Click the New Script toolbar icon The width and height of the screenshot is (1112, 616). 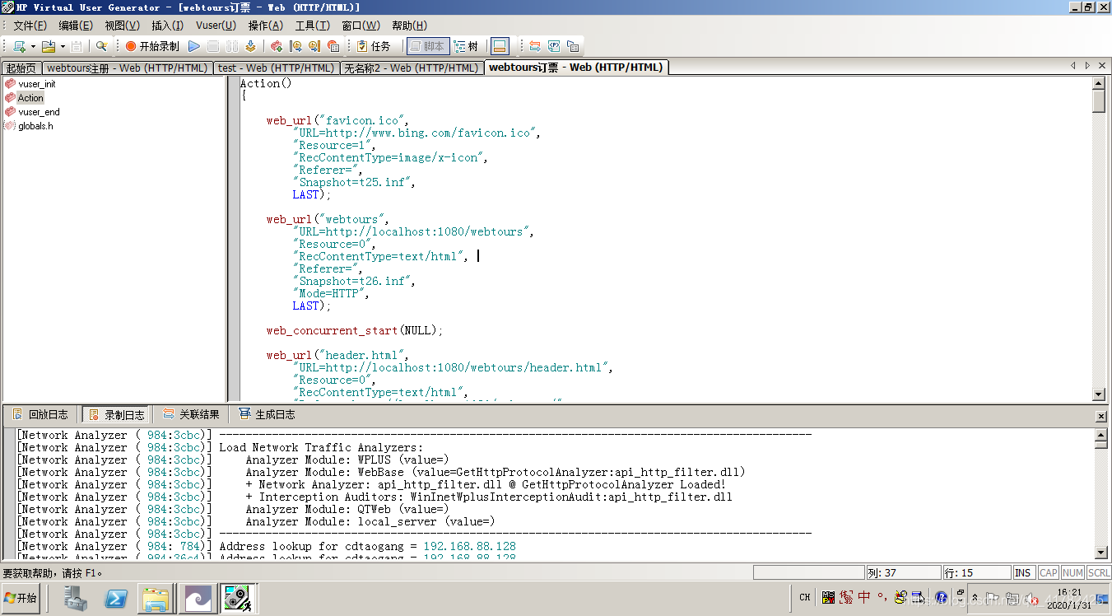coord(19,46)
